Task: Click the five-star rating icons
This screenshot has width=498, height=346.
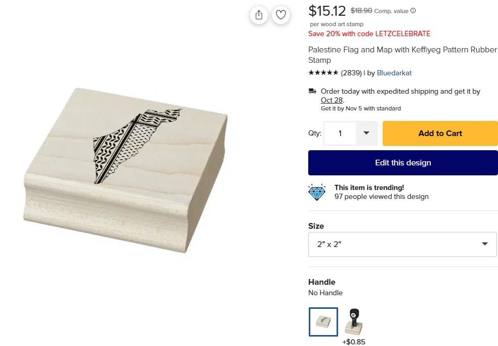Action: click(323, 73)
